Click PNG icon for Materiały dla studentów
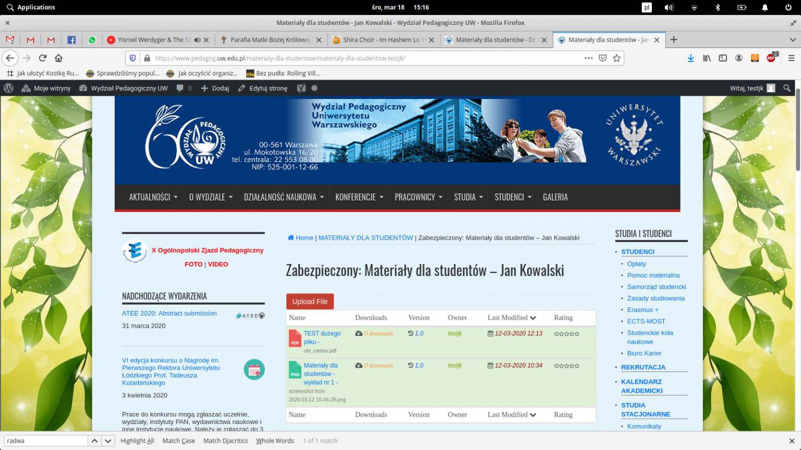 295,370
